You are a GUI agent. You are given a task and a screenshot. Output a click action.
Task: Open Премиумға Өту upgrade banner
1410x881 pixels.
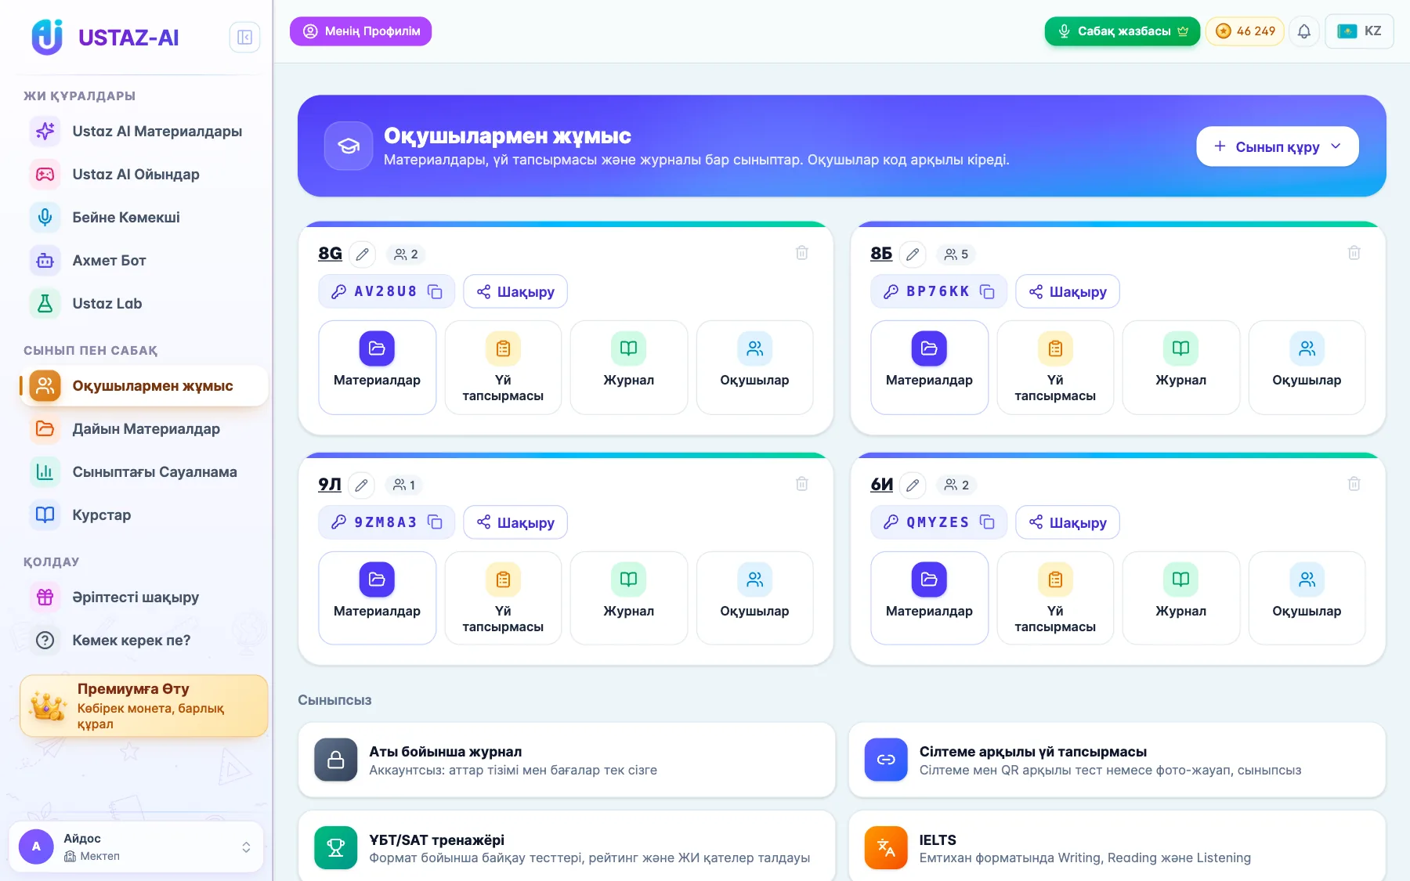click(144, 706)
